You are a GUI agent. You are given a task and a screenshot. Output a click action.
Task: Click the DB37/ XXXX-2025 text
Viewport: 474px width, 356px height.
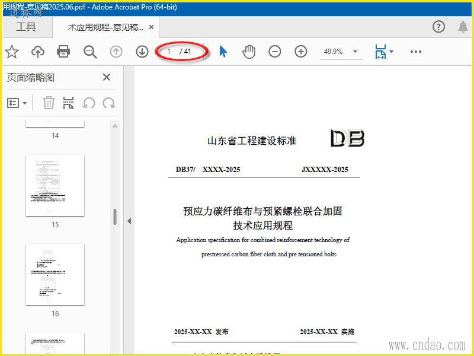tap(208, 170)
